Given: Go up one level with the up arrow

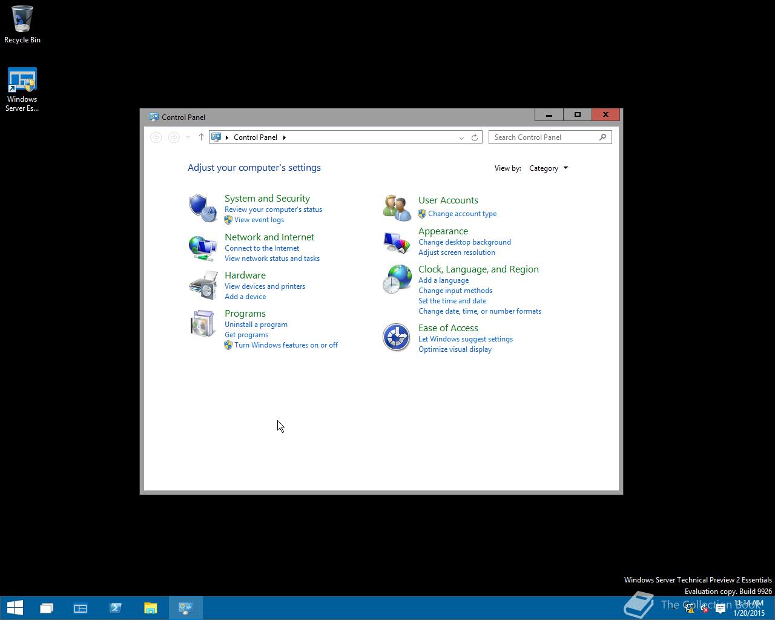Looking at the screenshot, I should (201, 137).
